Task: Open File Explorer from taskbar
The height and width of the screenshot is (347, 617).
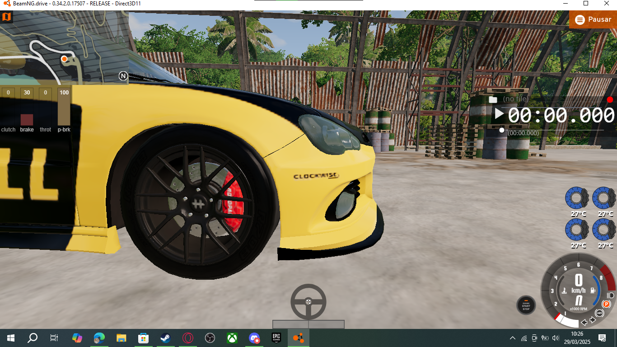Action: point(122,338)
